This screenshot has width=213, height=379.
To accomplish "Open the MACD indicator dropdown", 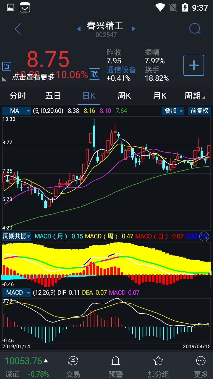I will coord(17,293).
